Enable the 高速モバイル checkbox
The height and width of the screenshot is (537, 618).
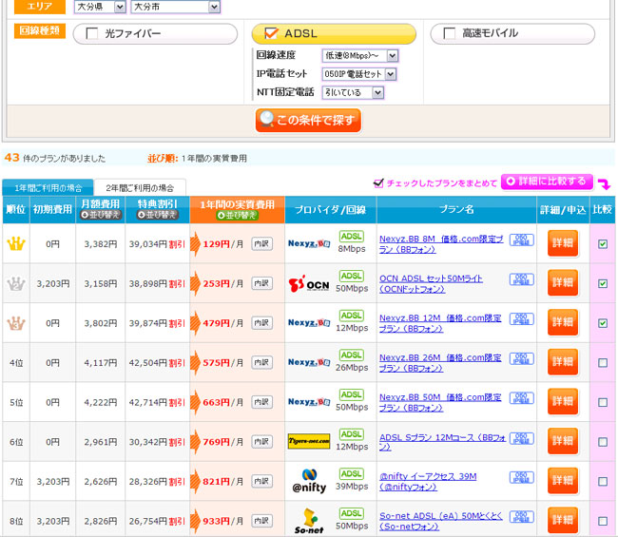[450, 33]
